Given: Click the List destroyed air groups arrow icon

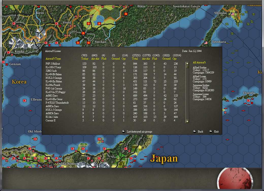Looking at the screenshot, I should (124, 131).
